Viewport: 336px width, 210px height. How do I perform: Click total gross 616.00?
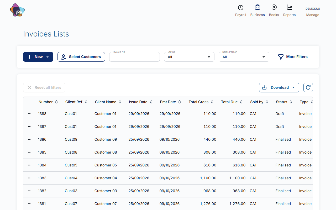(210, 165)
